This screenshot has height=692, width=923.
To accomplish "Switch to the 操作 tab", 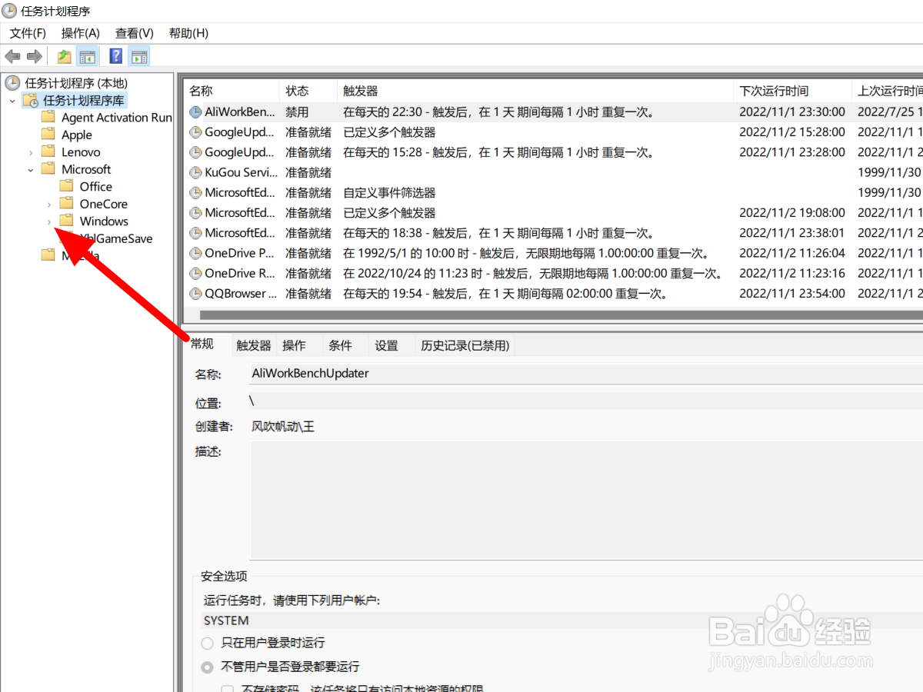I will 294,346.
